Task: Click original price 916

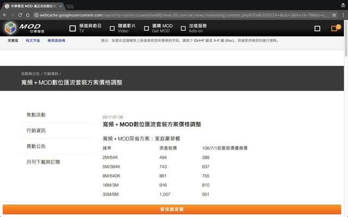Action: [163, 185]
